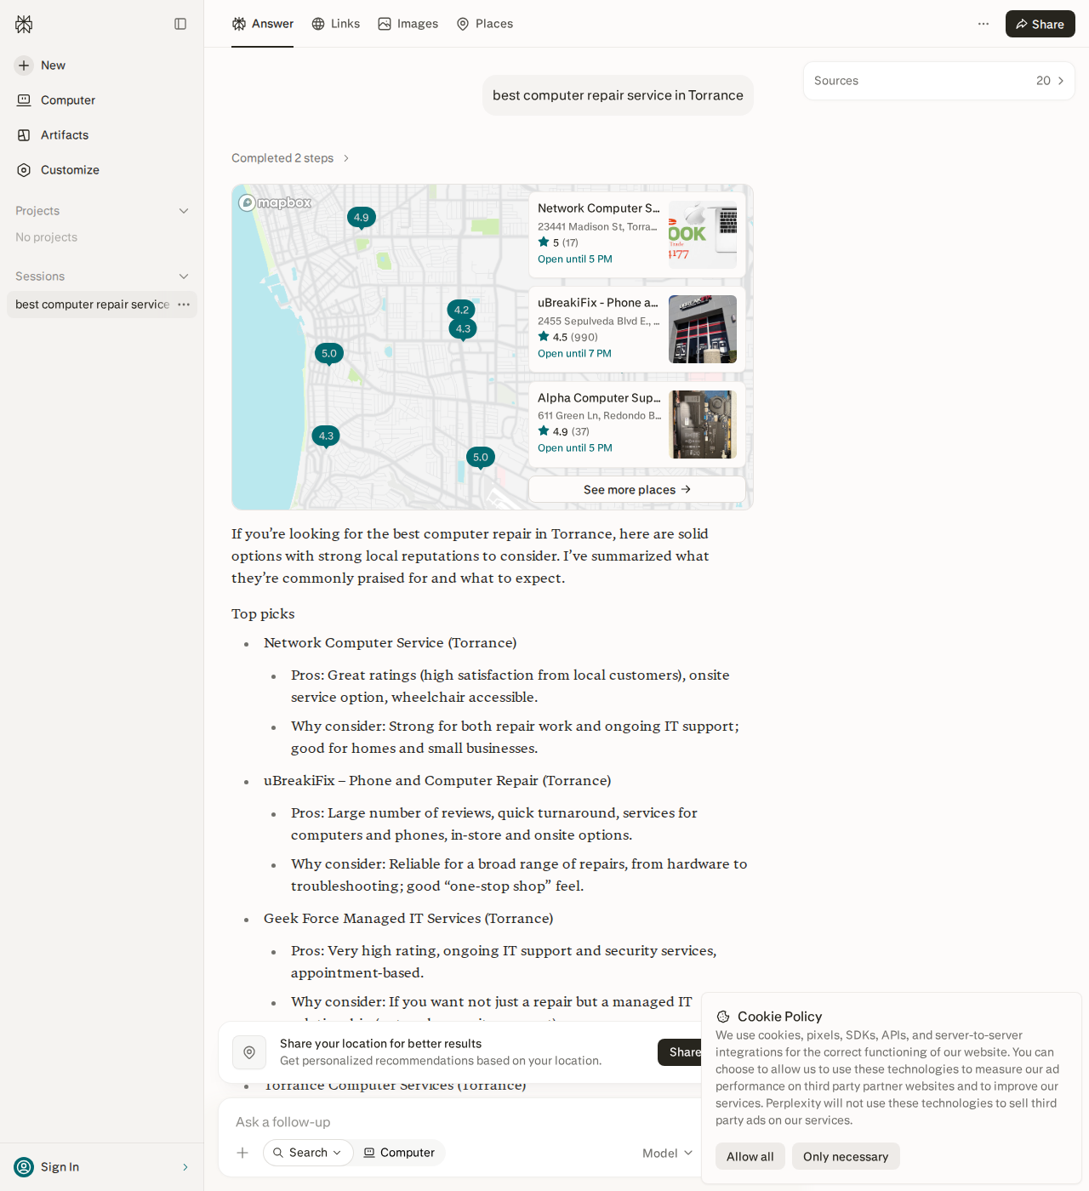Click the Perplexity logo icon
Image resolution: width=1089 pixels, height=1191 pixels.
coord(24,24)
